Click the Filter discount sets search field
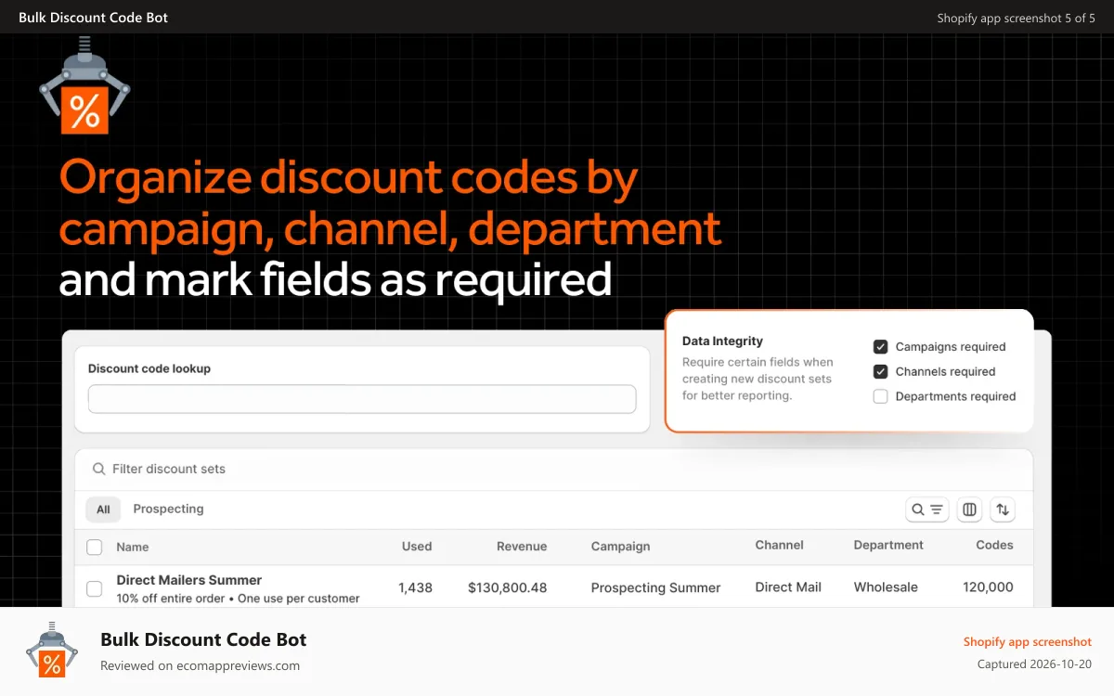 pos(553,470)
